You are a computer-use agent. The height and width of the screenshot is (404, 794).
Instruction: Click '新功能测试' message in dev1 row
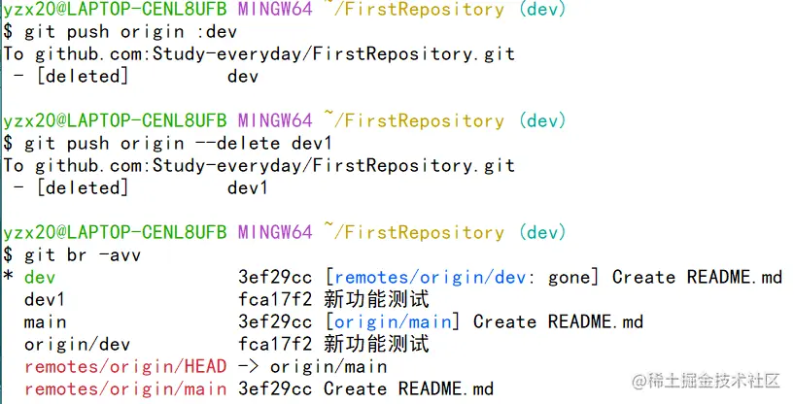[376, 300]
